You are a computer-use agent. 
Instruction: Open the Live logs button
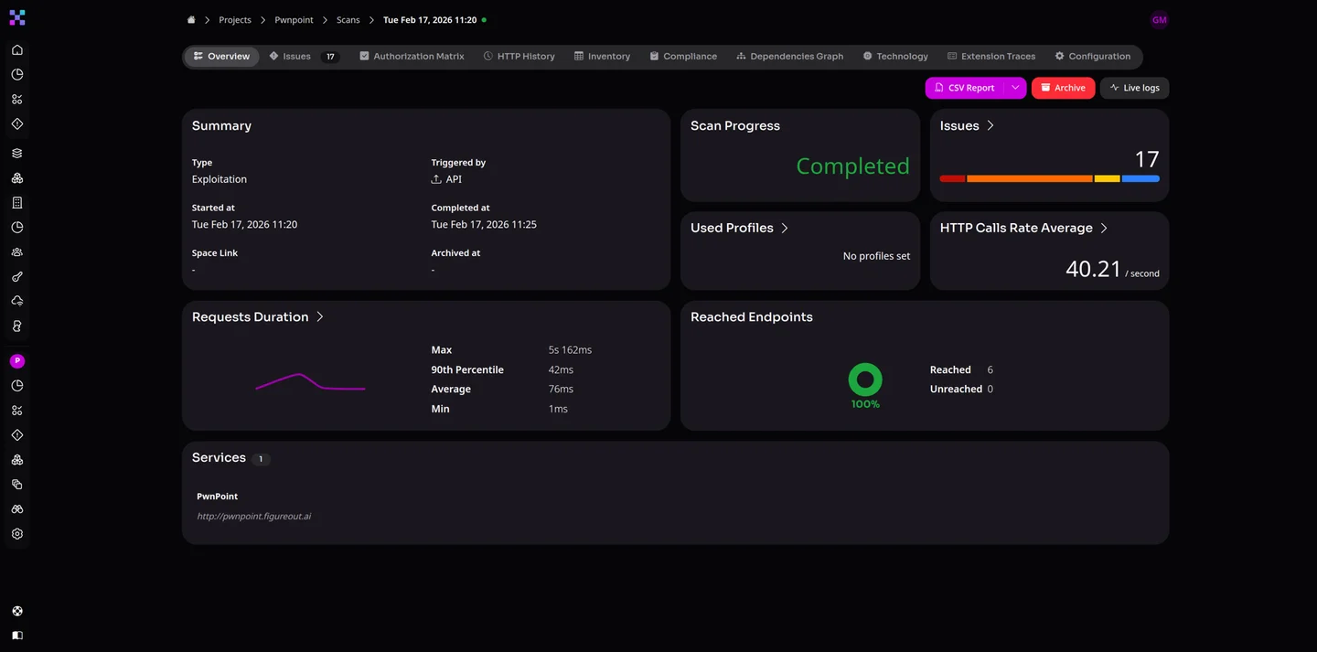(x=1134, y=88)
